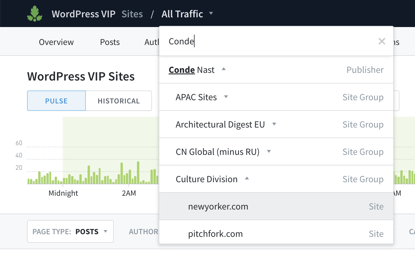This screenshot has width=415, height=268.
Task: Collapse the Conde Nast publisher group
Action: 224,69
